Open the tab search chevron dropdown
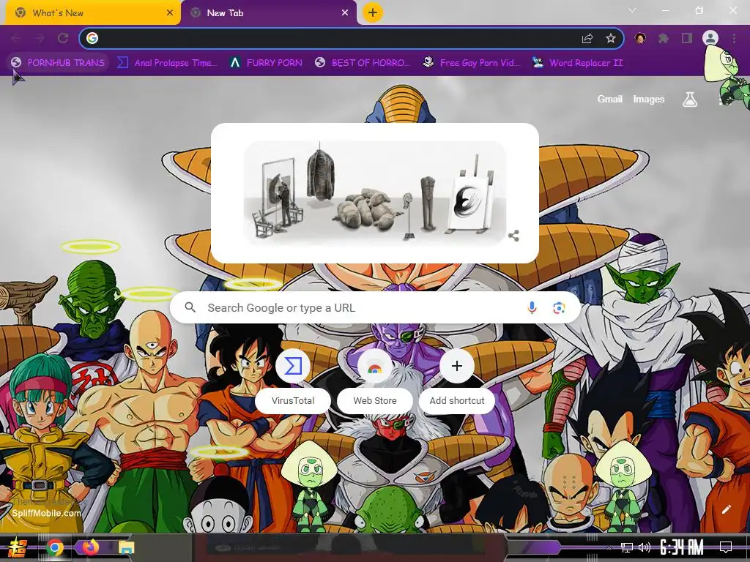The width and height of the screenshot is (750, 562). (632, 10)
